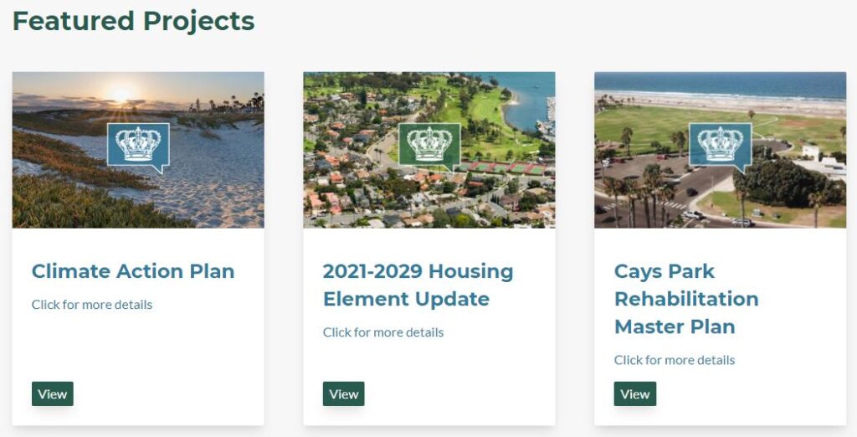Click the setting sun in the beach photo
This screenshot has height=437, width=857.
pos(121,92)
